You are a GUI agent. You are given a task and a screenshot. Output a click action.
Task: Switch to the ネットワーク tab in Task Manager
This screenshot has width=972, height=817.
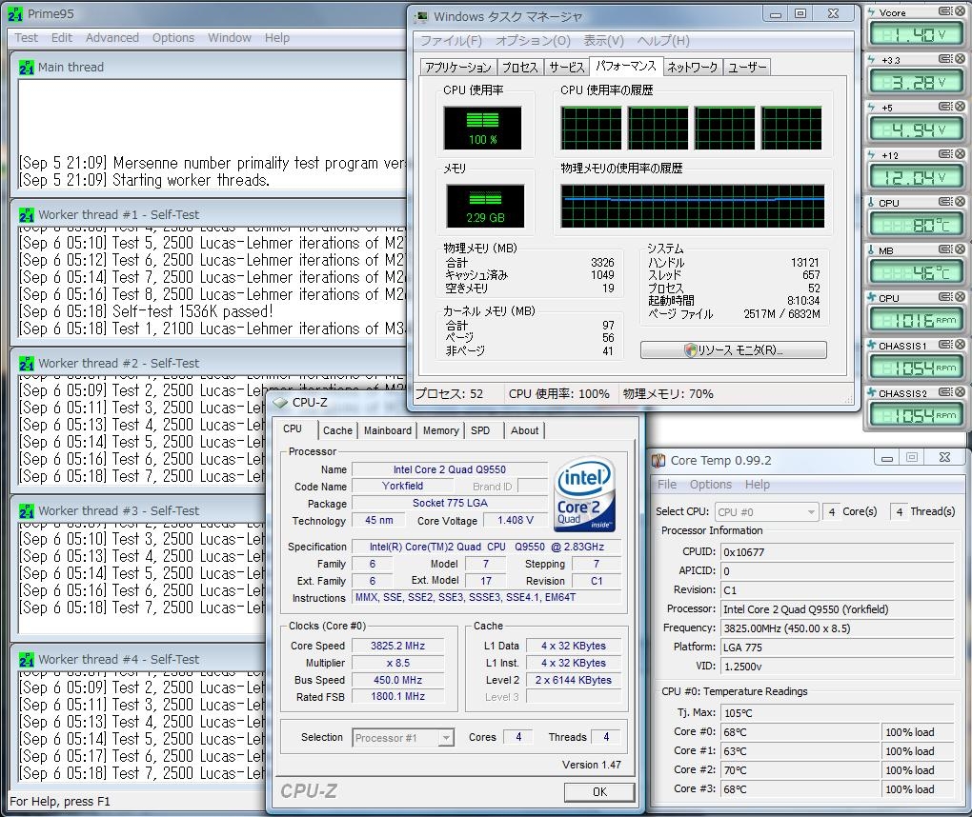[x=692, y=67]
